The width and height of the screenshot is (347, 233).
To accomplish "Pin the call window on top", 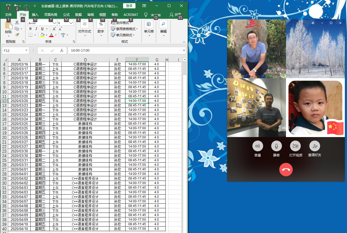I will (x=313, y=23).
